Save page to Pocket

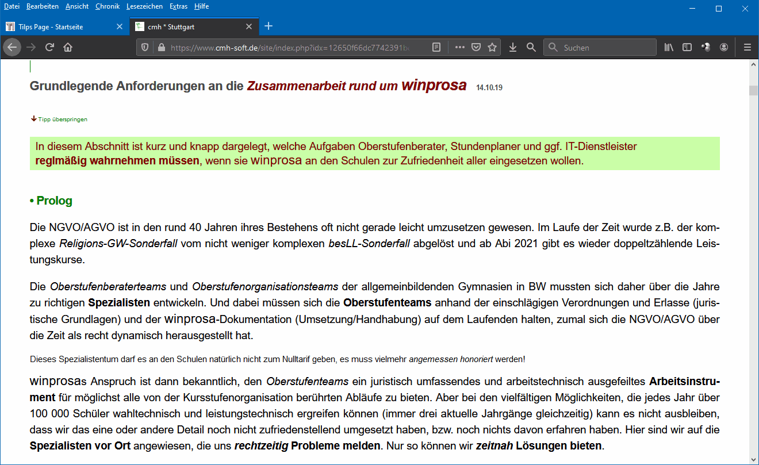[476, 47]
